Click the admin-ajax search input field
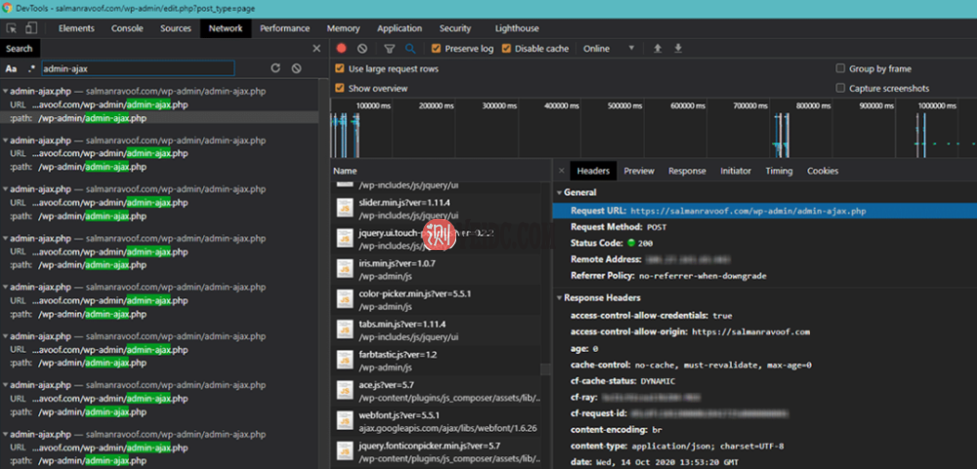Image resolution: width=977 pixels, height=469 pixels. pos(138,68)
